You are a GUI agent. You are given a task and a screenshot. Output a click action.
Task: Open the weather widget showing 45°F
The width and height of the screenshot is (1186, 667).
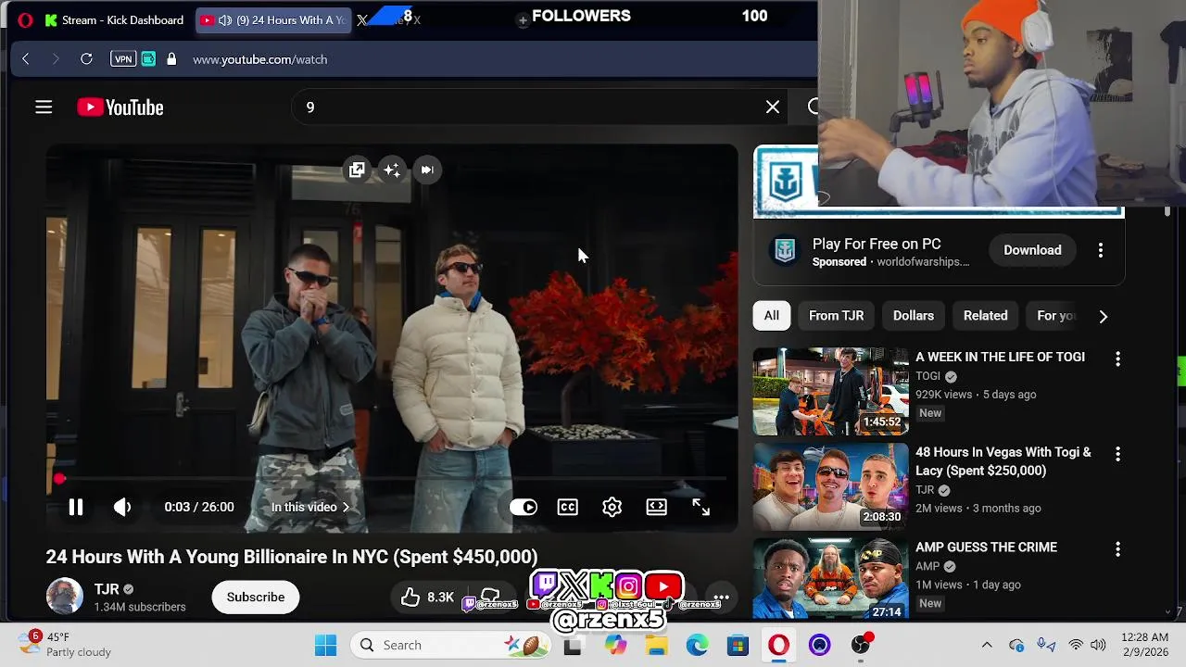[x=67, y=645]
